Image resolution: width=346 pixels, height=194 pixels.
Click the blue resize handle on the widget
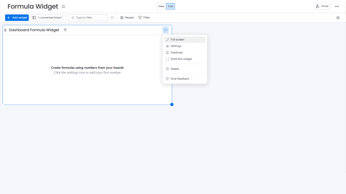172,104
